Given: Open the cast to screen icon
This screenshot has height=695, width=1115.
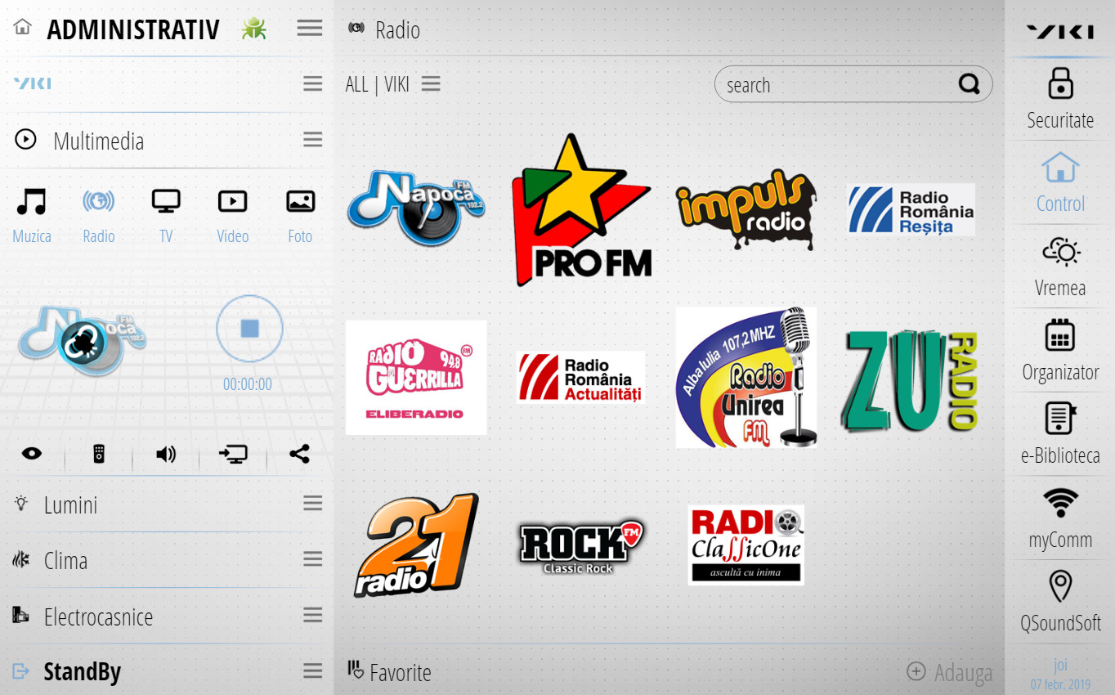Looking at the screenshot, I should pyautogui.click(x=233, y=453).
